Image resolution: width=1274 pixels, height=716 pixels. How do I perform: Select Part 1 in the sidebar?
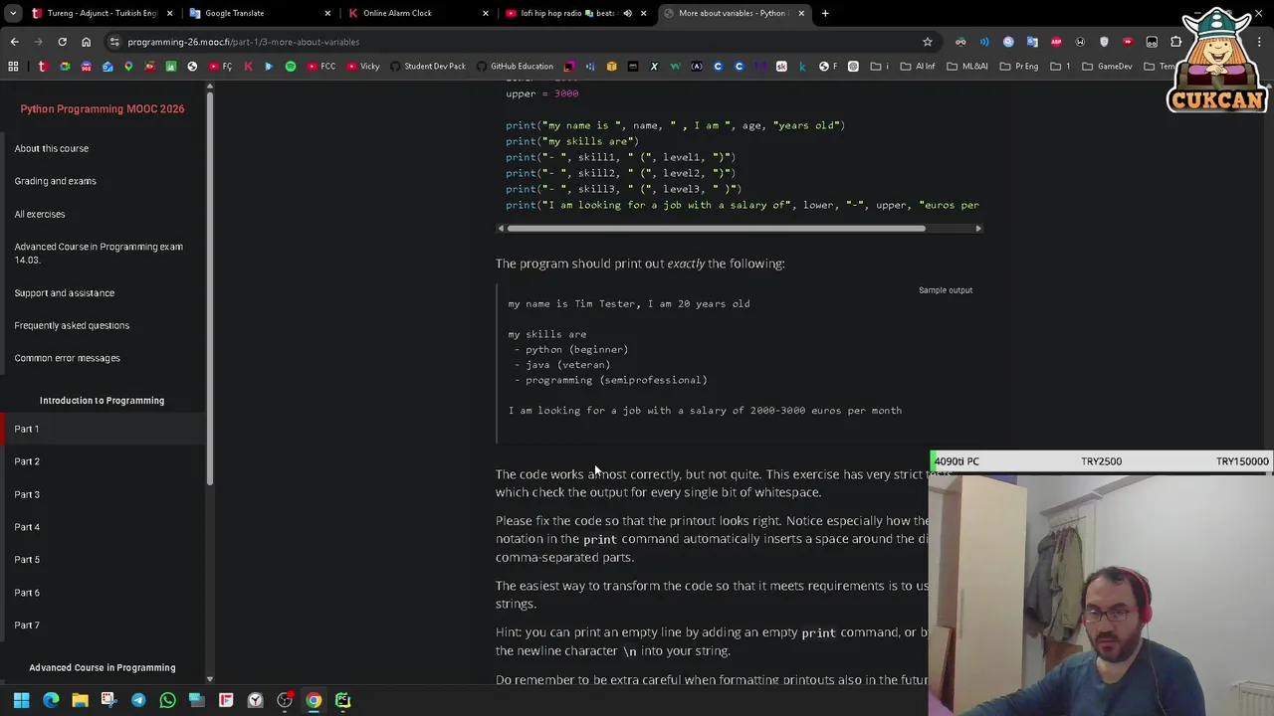click(x=27, y=429)
